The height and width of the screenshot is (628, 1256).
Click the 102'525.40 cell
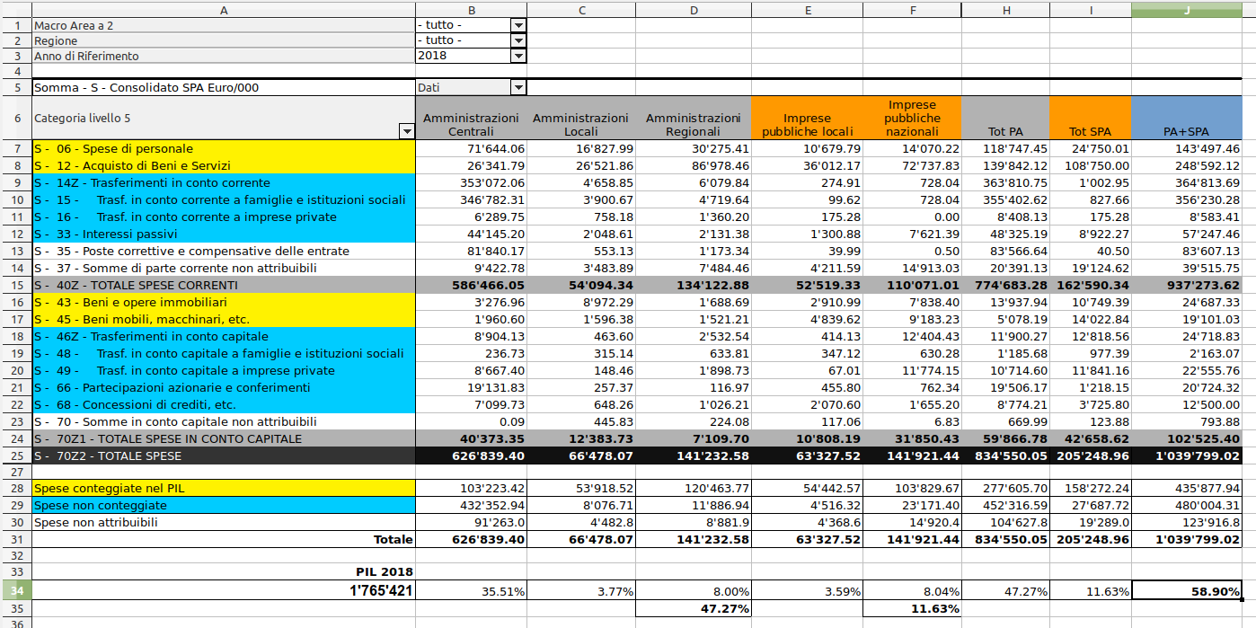1187,438
